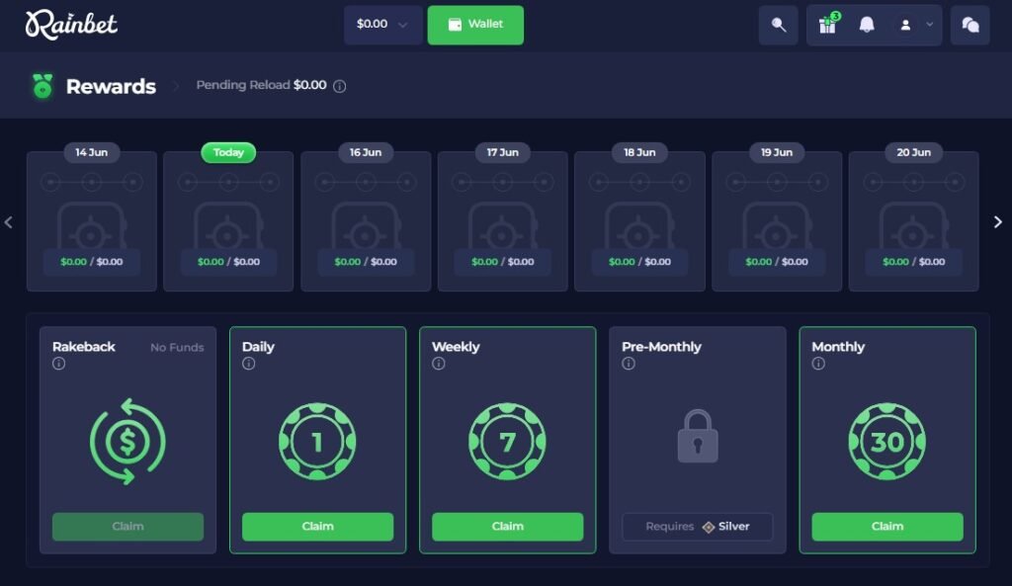Click the vault icon on 14 Jun card
The image size is (1012, 586).
tap(92, 226)
